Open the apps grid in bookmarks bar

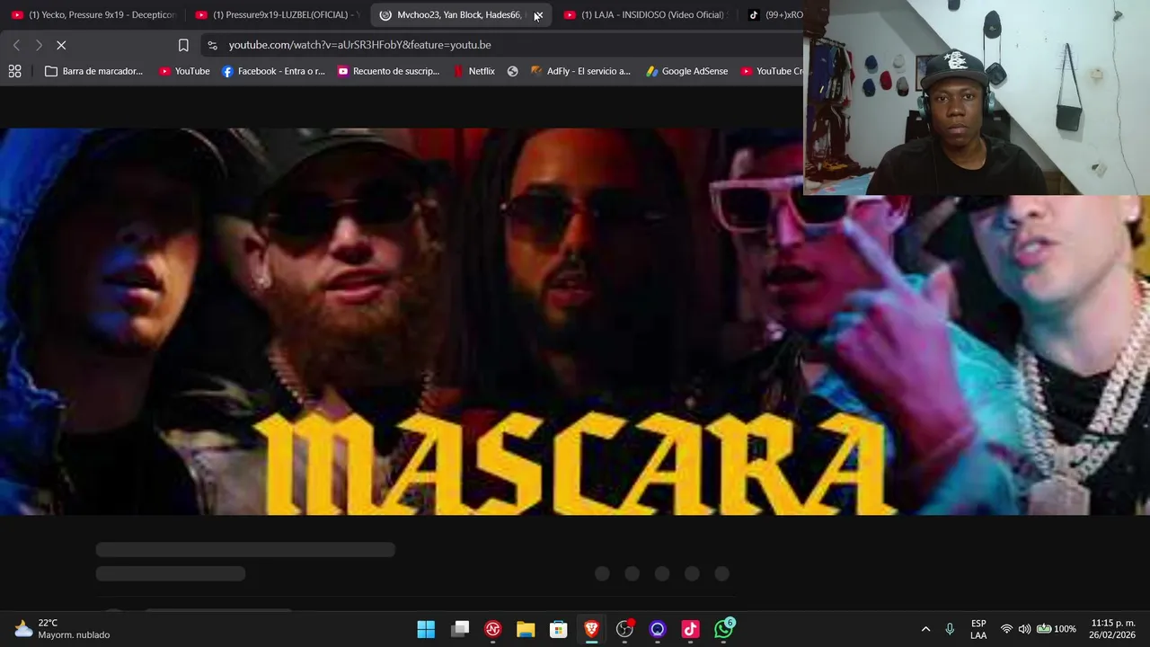click(x=15, y=71)
